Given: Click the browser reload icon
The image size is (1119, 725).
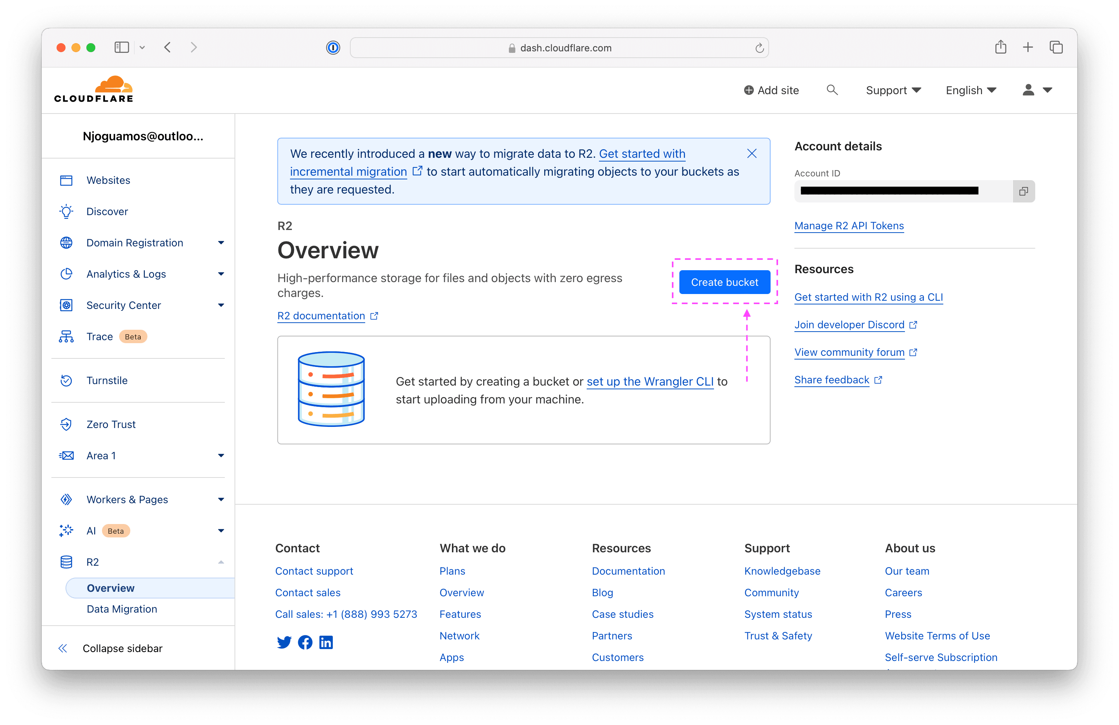Looking at the screenshot, I should [759, 48].
